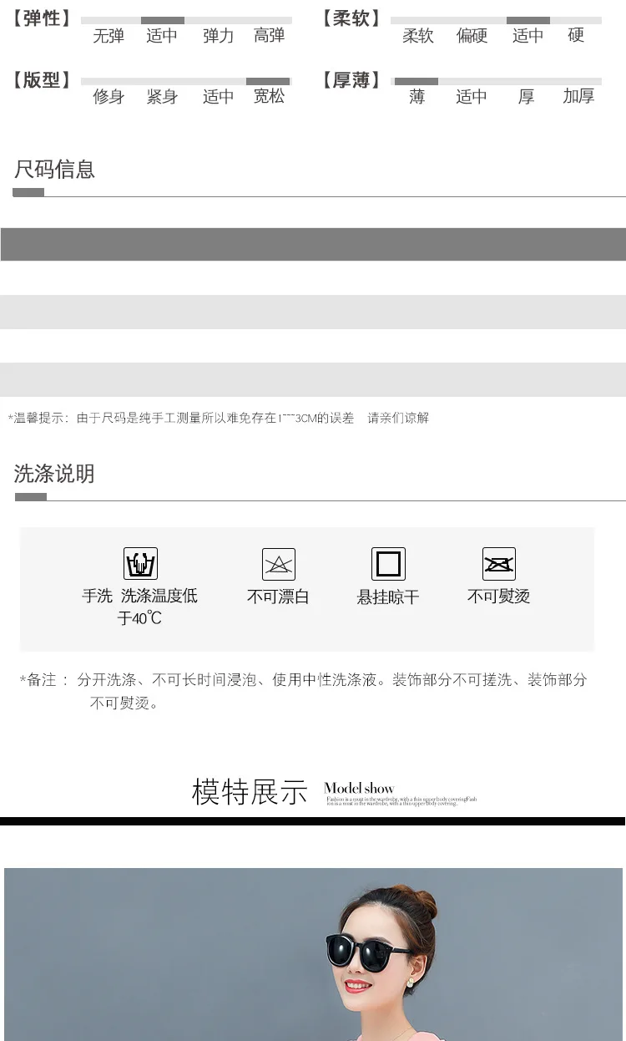The height and width of the screenshot is (1041, 626).
Task: Click the 弹力 elasticity option
Action: click(219, 36)
